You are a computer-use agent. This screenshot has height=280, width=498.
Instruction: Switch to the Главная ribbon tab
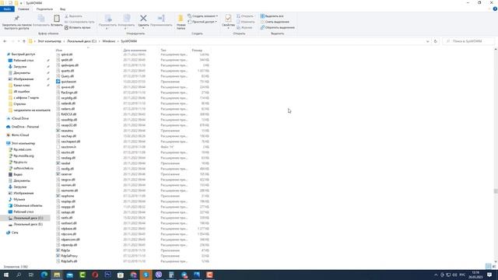point(23,9)
